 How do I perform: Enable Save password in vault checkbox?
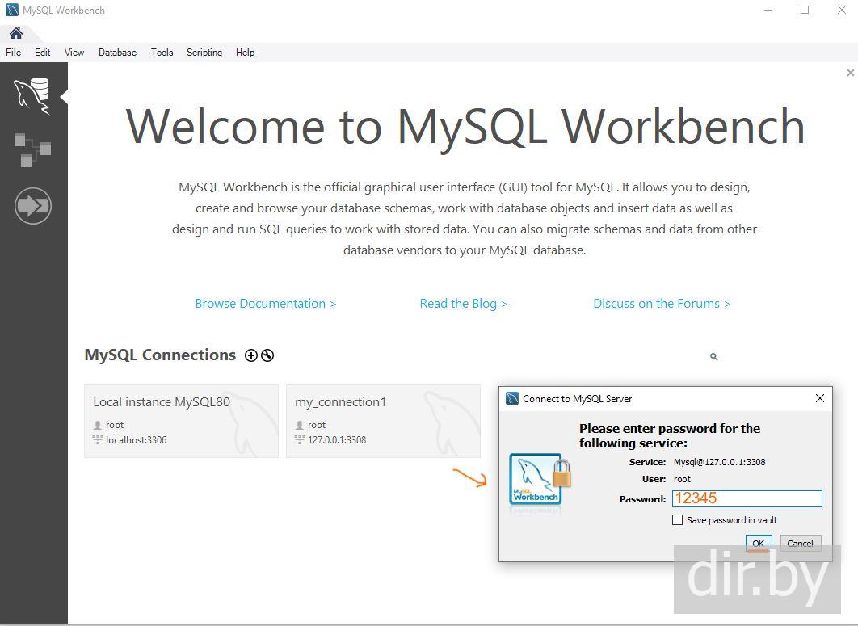point(677,520)
